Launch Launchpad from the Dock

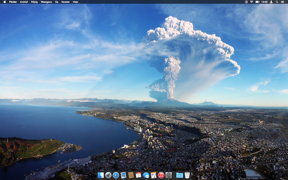tap(108, 175)
